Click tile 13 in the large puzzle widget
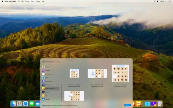 click(115, 80)
